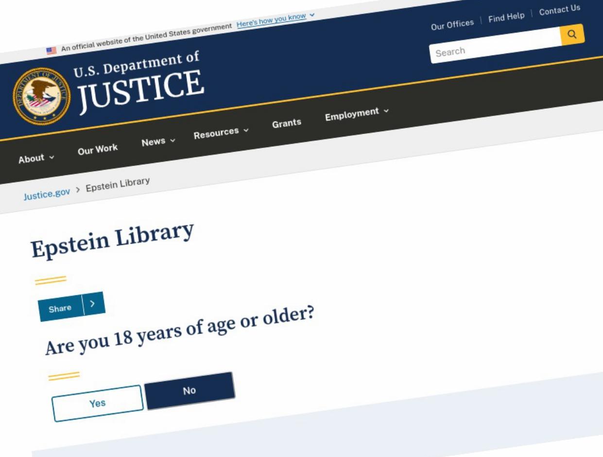Visit the Contact Us link
Image resolution: width=603 pixels, height=457 pixels.
coord(559,10)
